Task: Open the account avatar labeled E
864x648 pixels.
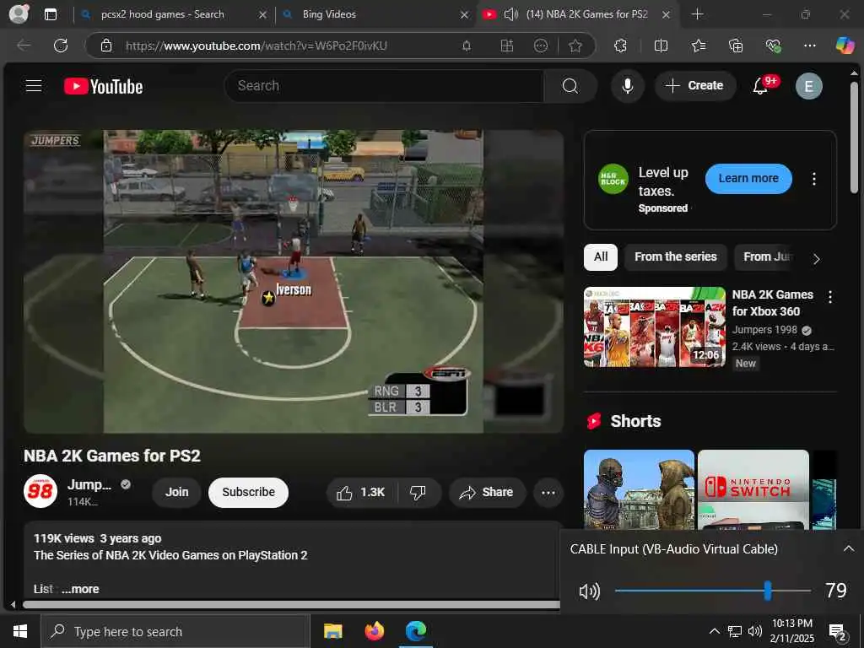Action: coord(808,86)
